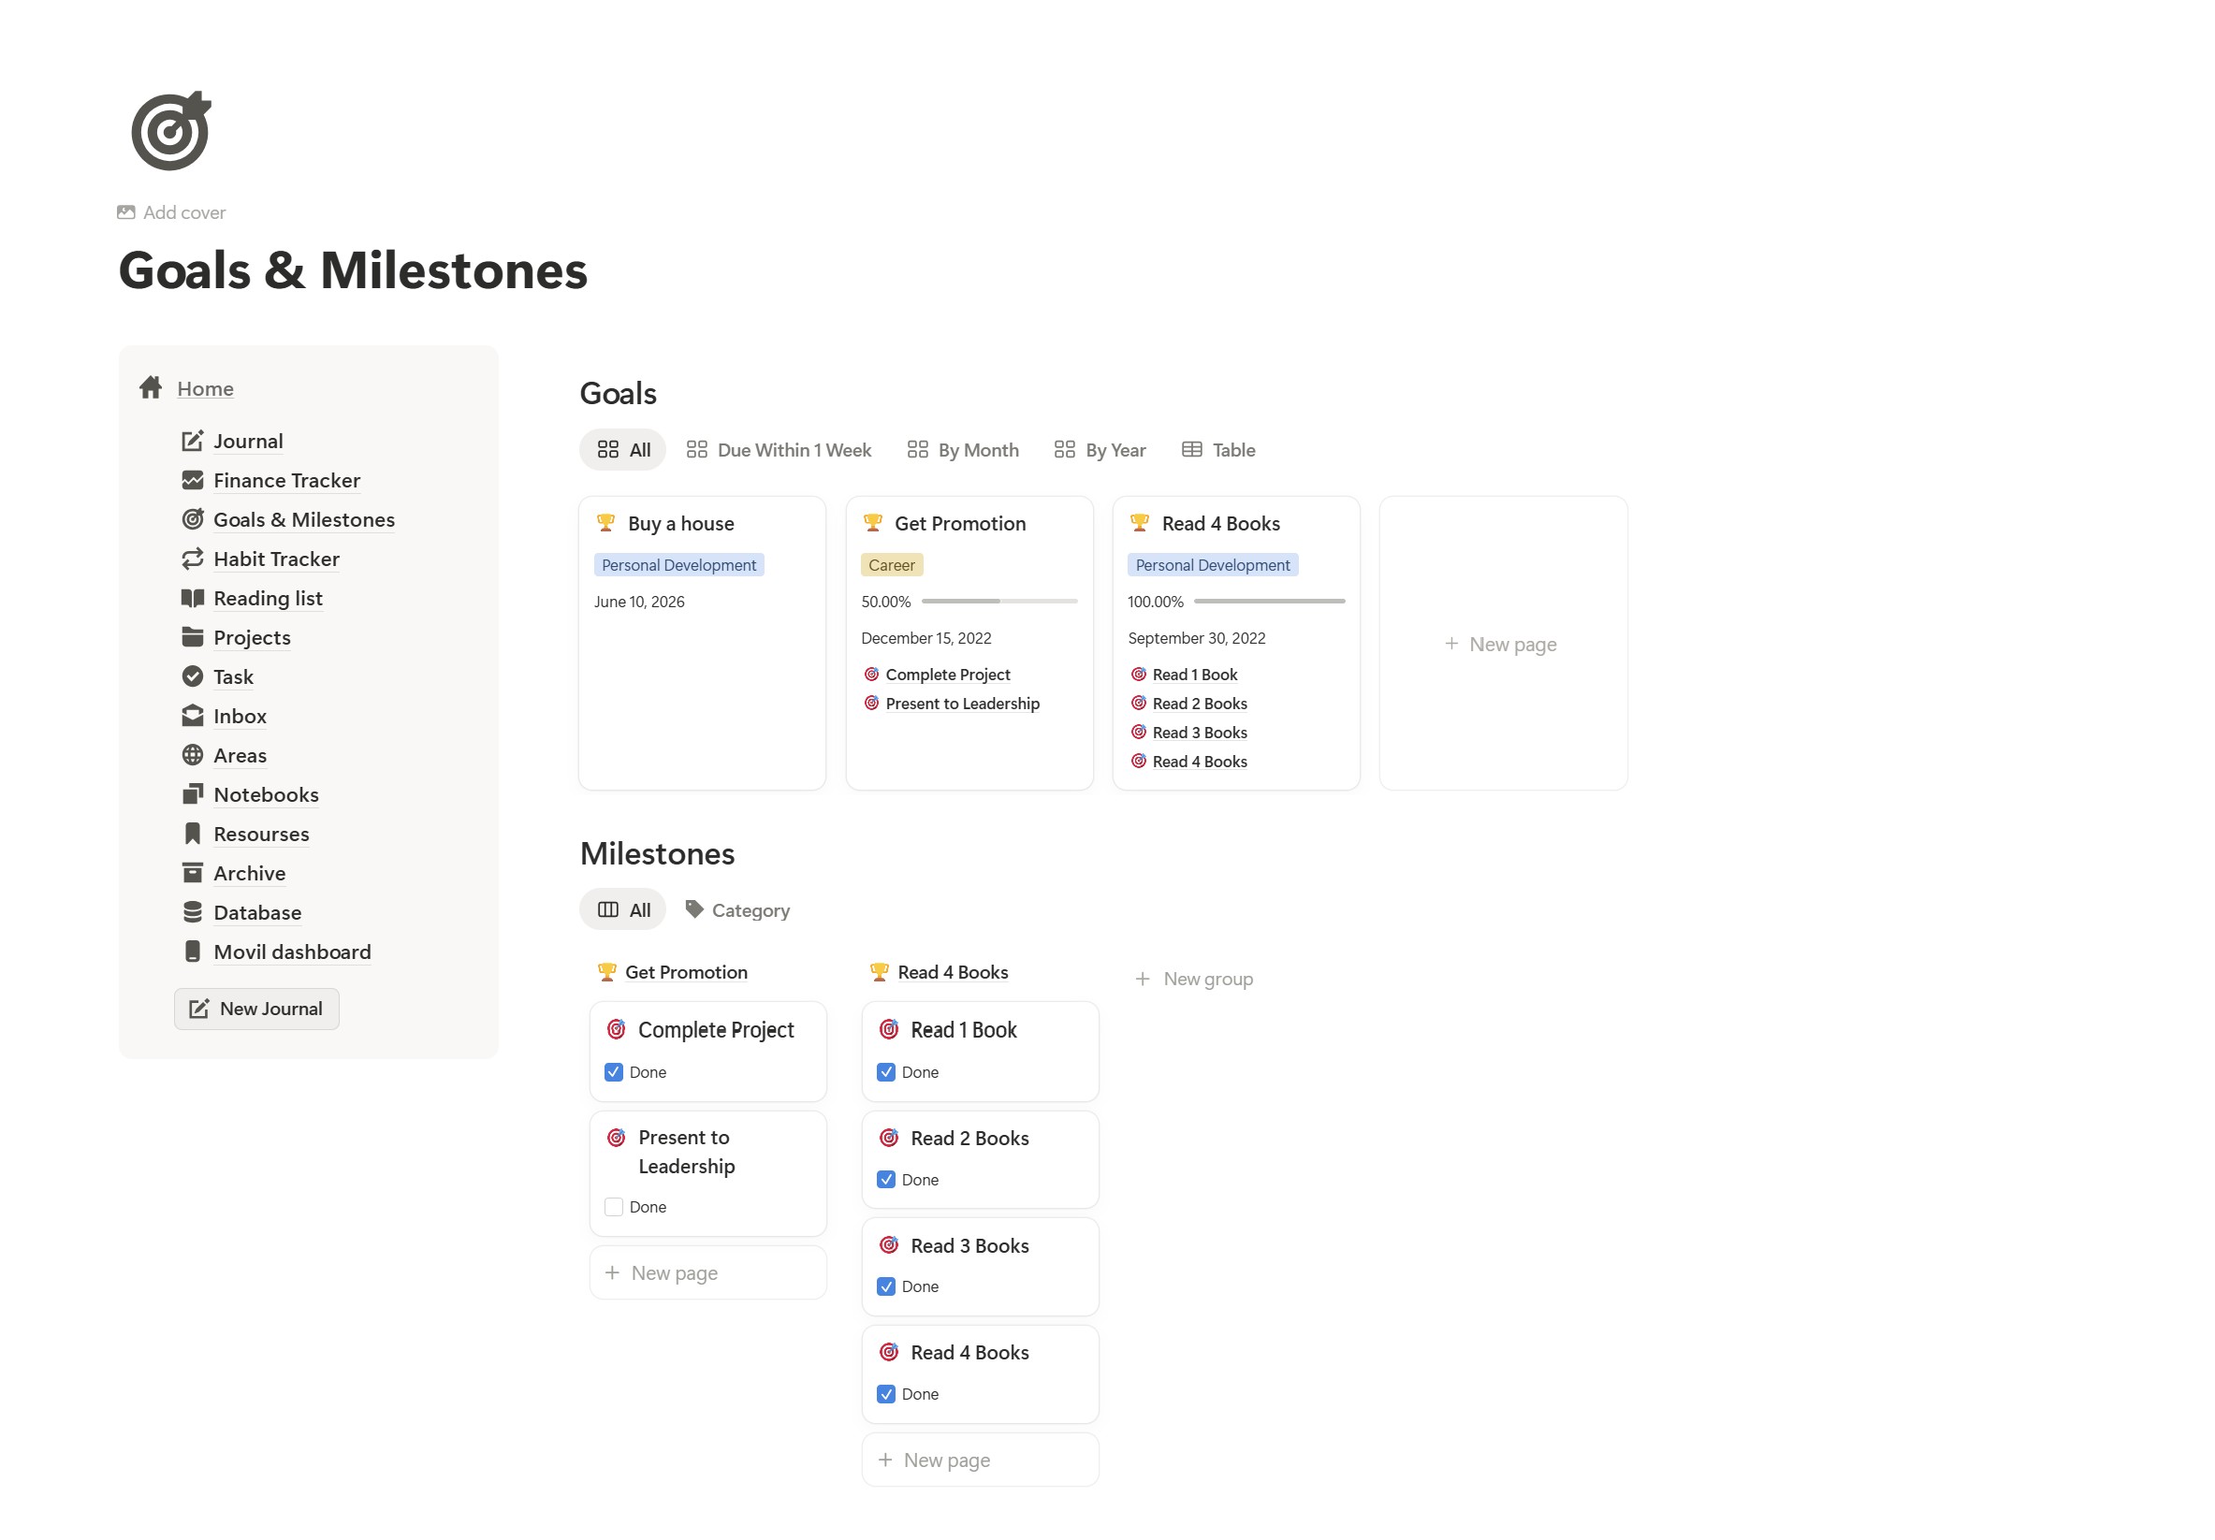
Task: Click the Movil dashboard phone icon
Action: 192,952
